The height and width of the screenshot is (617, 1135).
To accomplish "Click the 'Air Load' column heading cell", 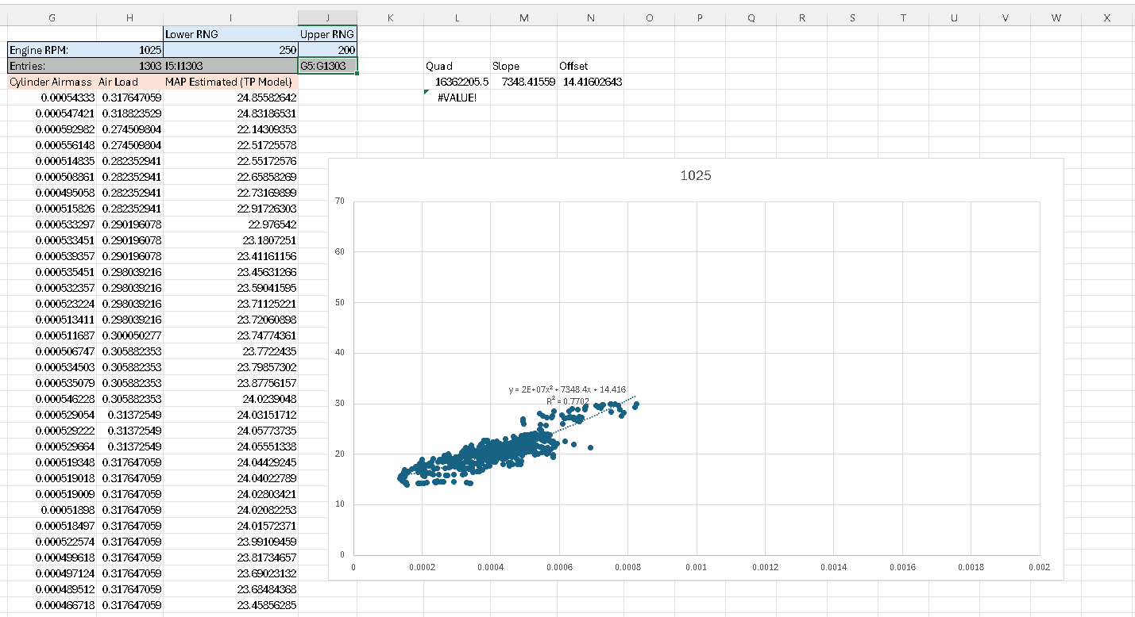I will tap(129, 82).
